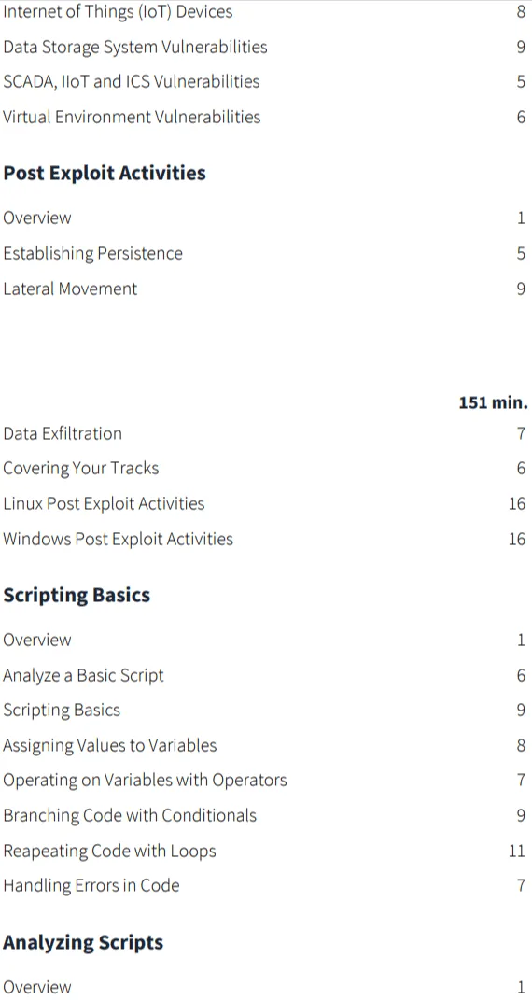The image size is (532, 1000).
Task: Click Virtual Environment Vulnerabilities entry
Action: [x=132, y=117]
